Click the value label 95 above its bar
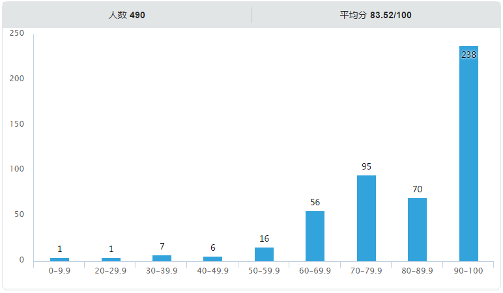This screenshot has width=503, height=293. click(366, 166)
